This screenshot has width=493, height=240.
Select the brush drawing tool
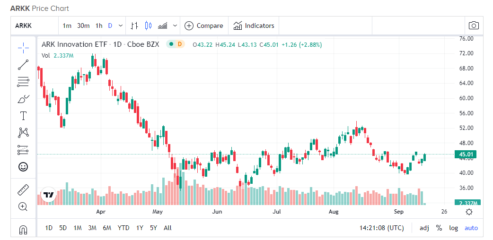point(23,99)
